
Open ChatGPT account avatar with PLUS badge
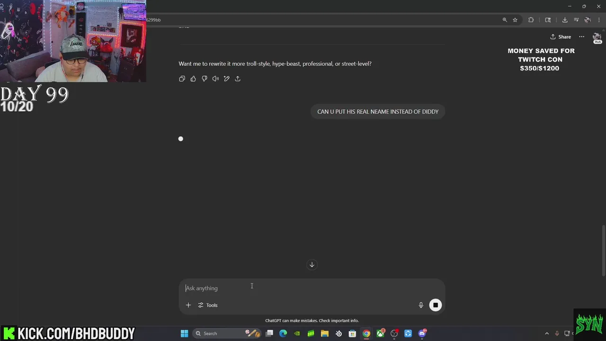pos(597,38)
